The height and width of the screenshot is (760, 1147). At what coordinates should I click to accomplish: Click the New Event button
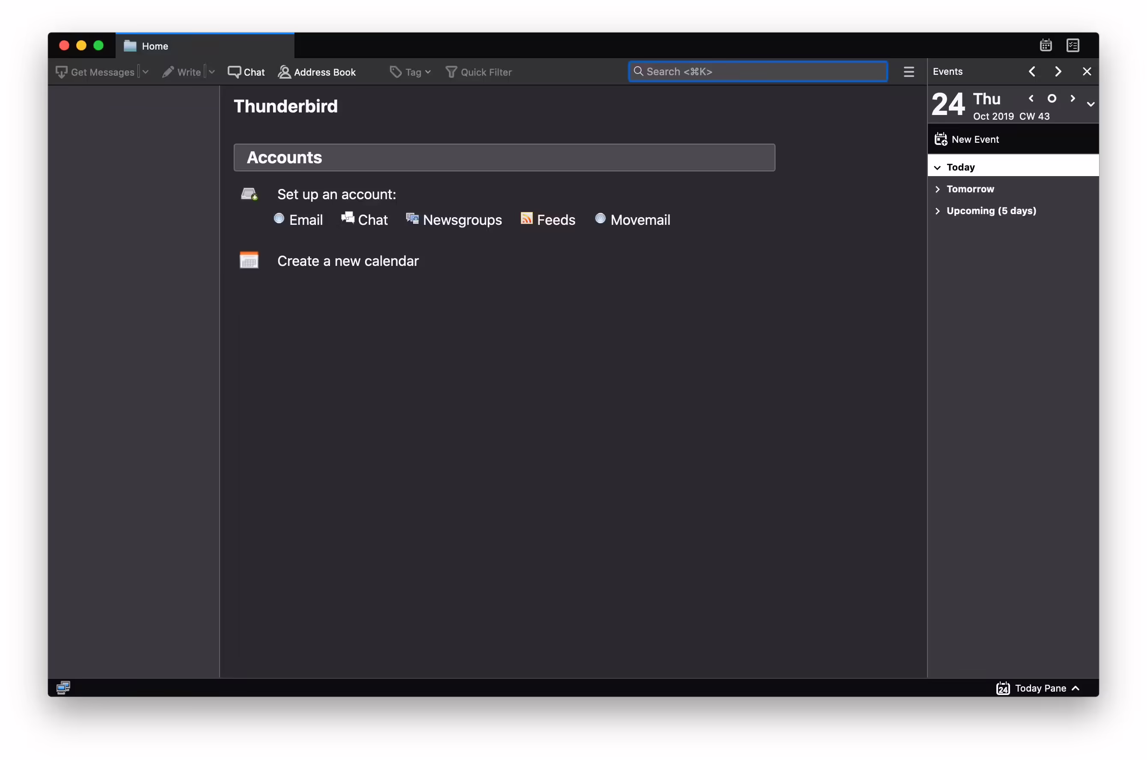[967, 140]
